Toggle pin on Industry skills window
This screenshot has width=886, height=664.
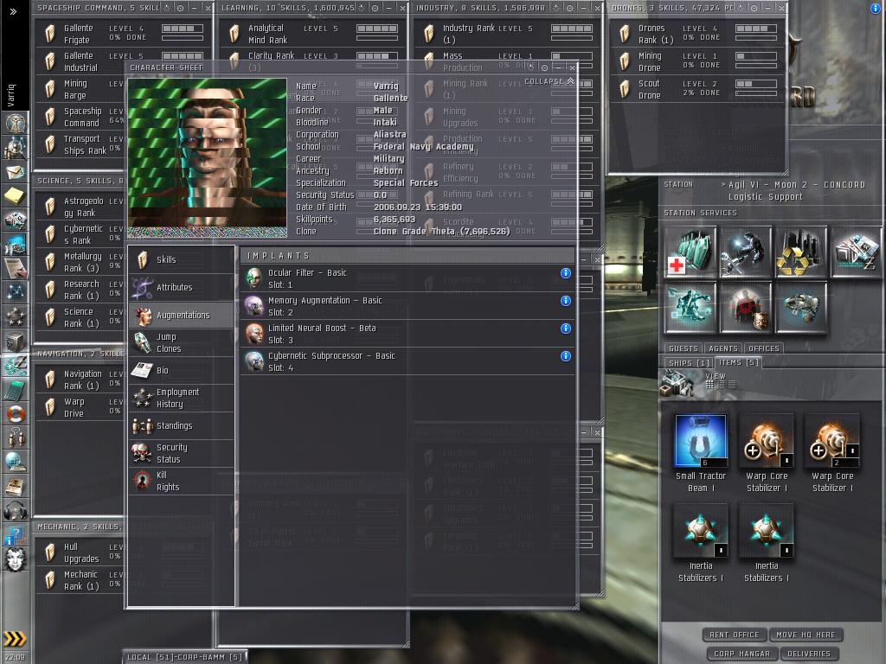pyautogui.click(x=569, y=9)
